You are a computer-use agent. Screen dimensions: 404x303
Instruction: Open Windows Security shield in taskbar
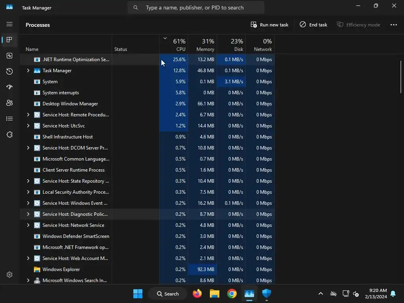267,294
